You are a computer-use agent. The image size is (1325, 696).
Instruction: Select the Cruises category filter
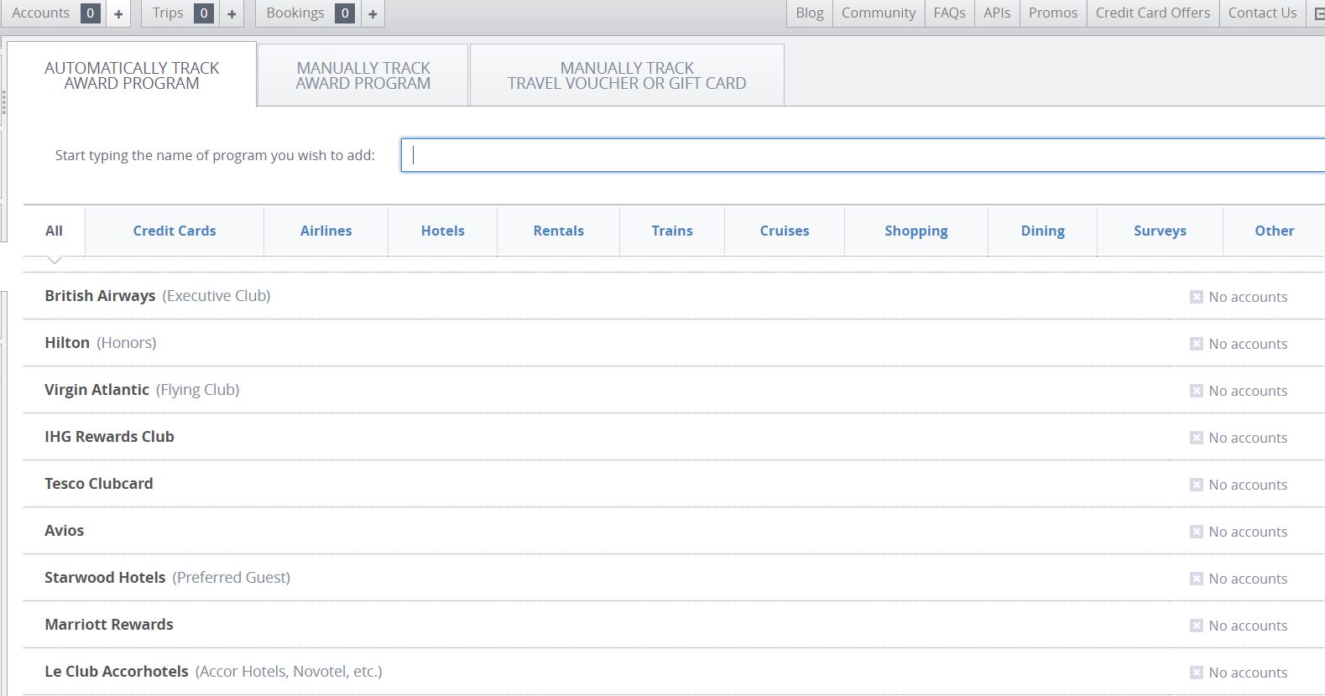tap(785, 231)
